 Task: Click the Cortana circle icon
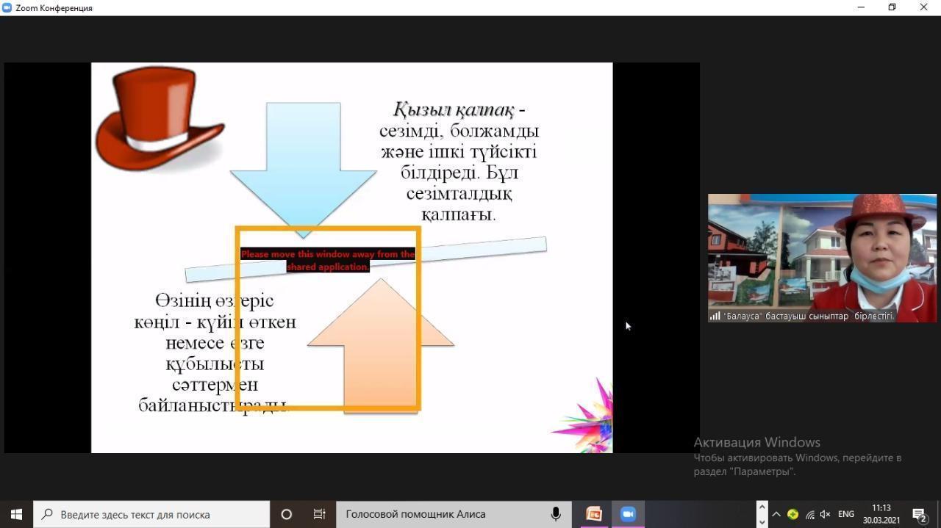point(287,514)
